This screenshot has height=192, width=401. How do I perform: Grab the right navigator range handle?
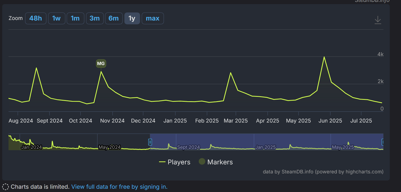(x=382, y=142)
